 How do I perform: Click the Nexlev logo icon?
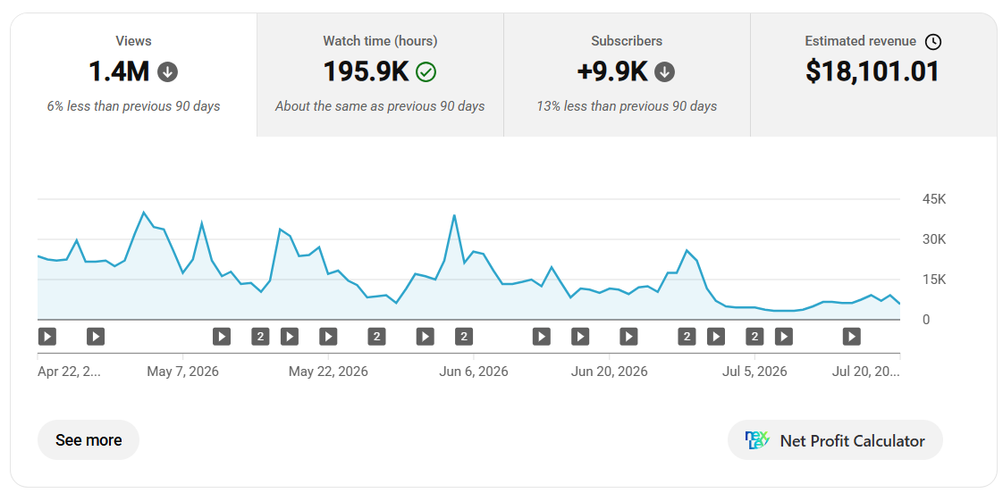(757, 440)
